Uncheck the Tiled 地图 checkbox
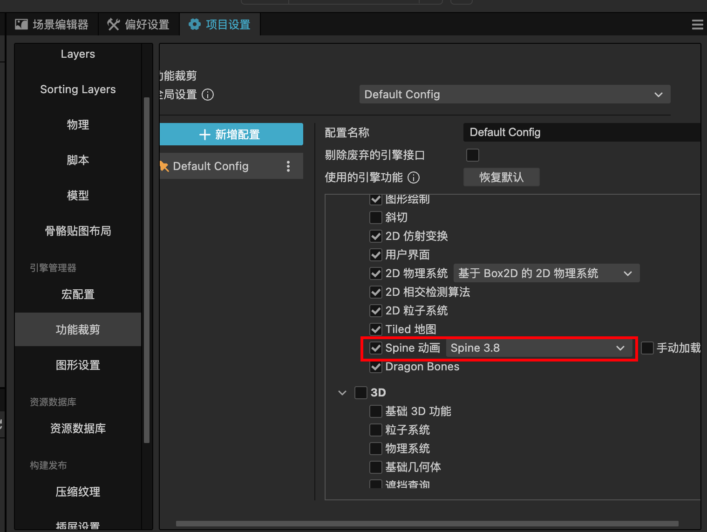 (376, 329)
